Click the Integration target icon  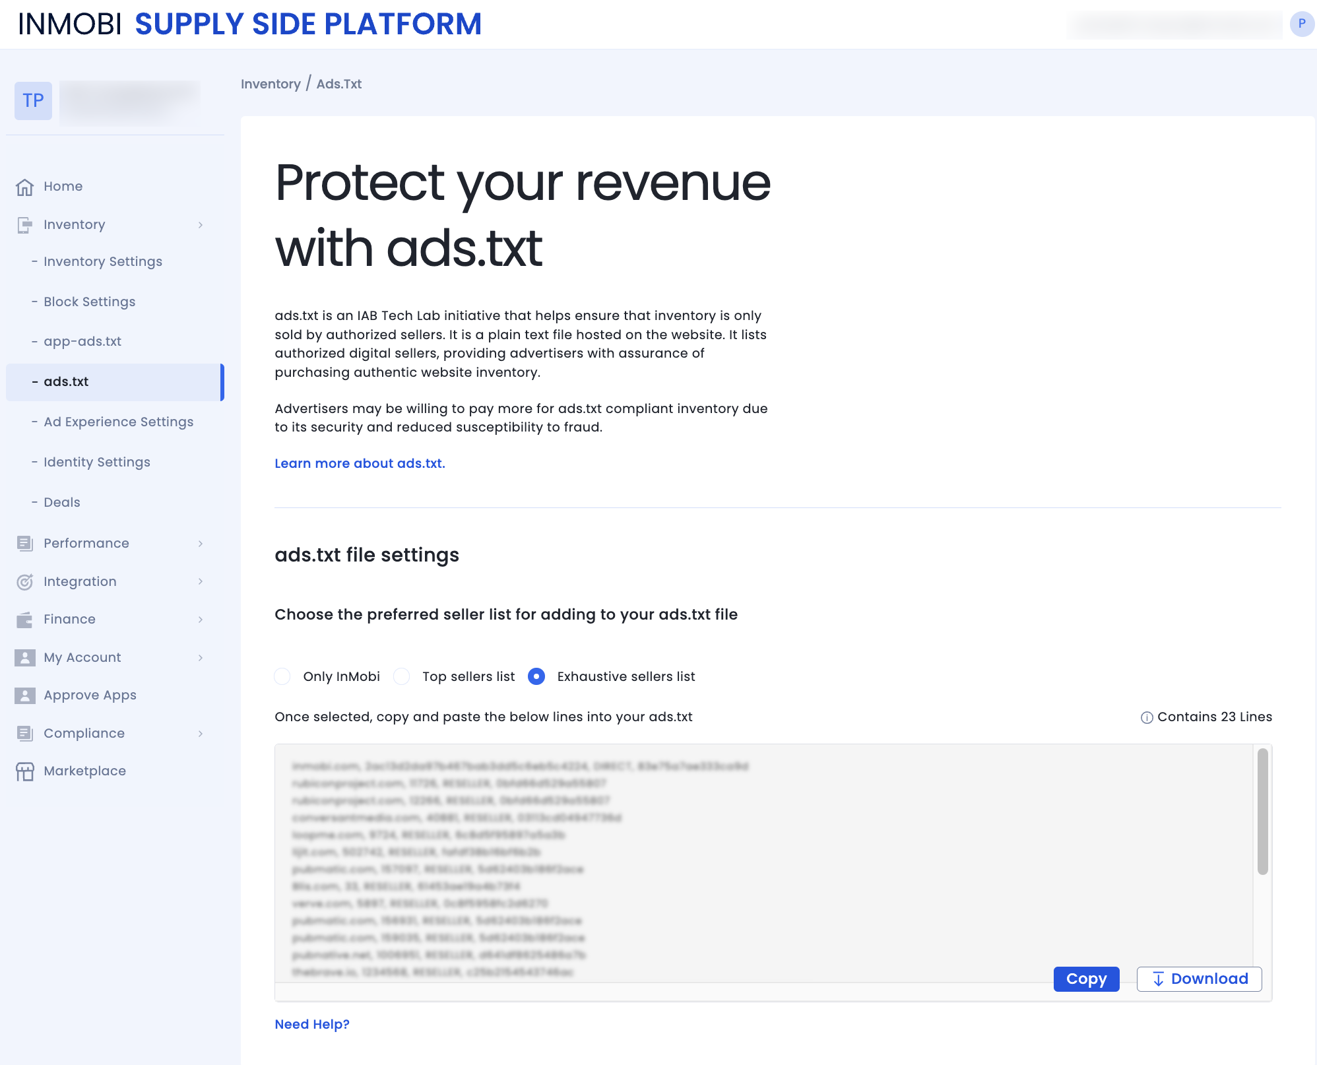coord(24,581)
